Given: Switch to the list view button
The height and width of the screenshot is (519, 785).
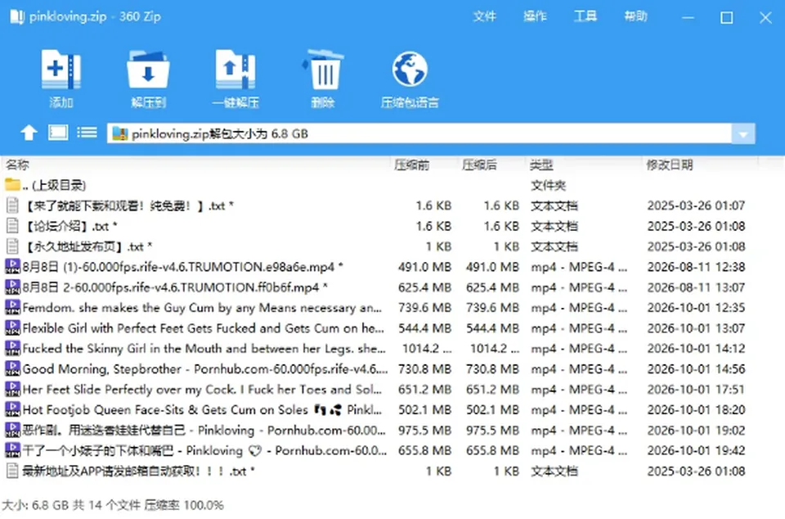Looking at the screenshot, I should point(87,133).
